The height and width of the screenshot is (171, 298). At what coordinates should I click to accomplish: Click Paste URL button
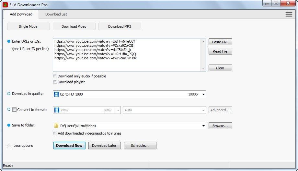(220, 42)
